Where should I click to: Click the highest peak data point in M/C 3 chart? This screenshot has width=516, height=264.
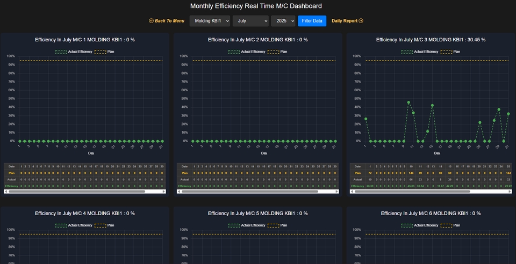[x=408, y=102]
